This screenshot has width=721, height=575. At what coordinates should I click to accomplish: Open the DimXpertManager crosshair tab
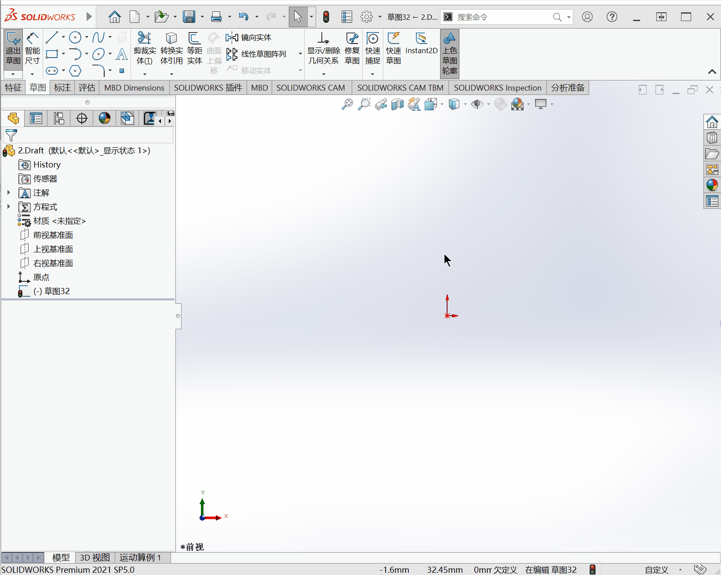(x=82, y=118)
